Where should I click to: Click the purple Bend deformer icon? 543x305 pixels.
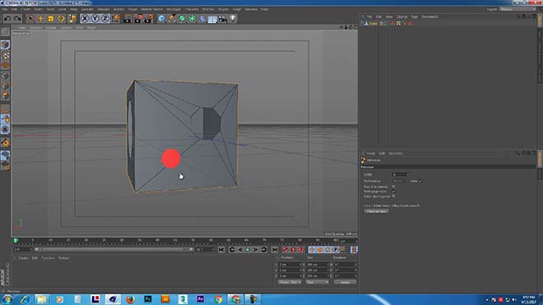(202, 19)
